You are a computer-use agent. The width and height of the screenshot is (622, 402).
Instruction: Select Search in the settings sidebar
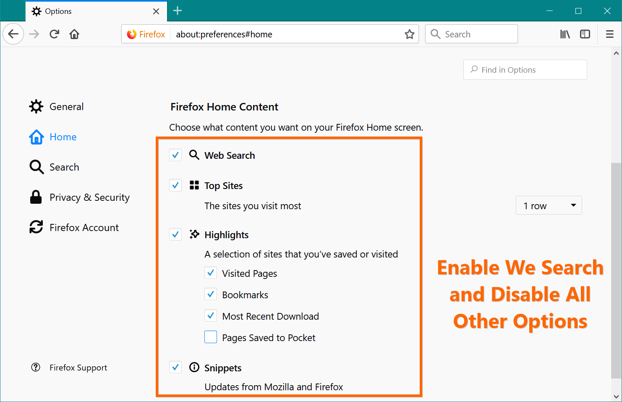[x=65, y=167]
